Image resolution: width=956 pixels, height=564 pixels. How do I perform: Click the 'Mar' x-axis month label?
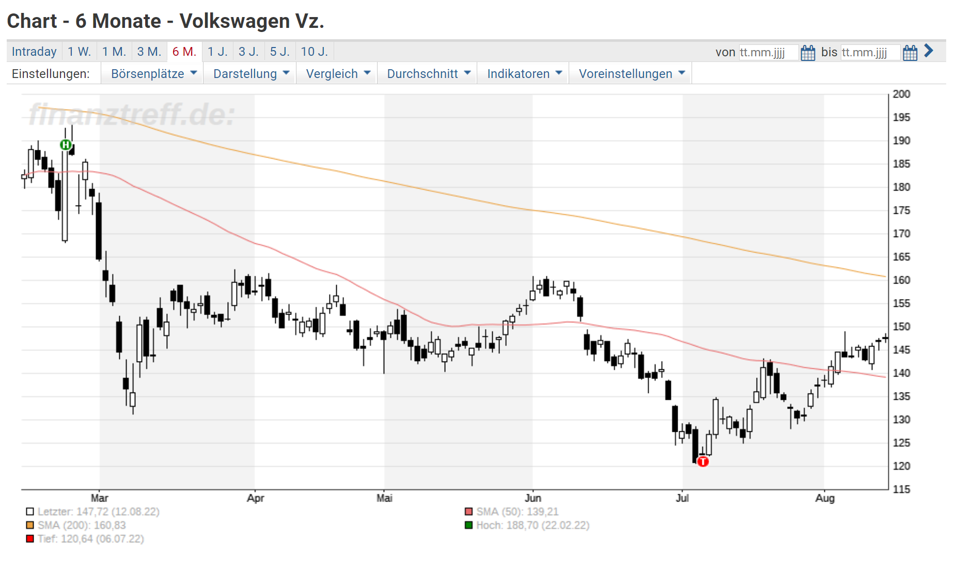pyautogui.click(x=100, y=498)
